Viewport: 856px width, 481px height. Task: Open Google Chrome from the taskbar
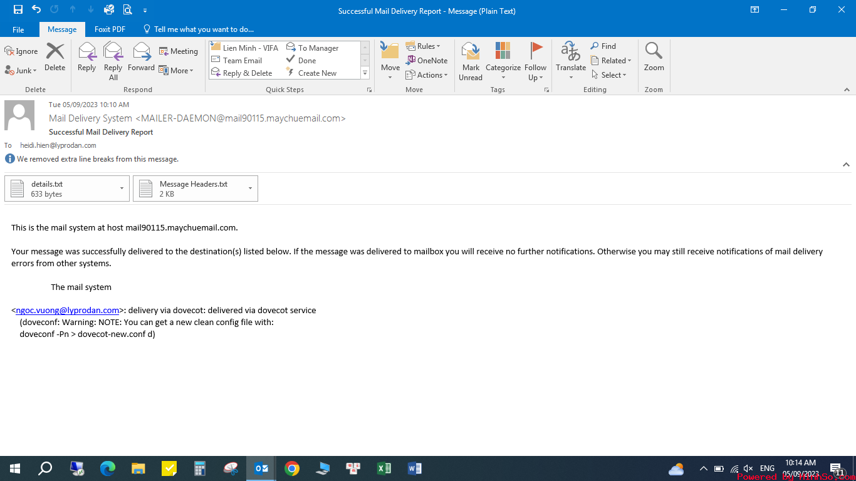coord(291,468)
